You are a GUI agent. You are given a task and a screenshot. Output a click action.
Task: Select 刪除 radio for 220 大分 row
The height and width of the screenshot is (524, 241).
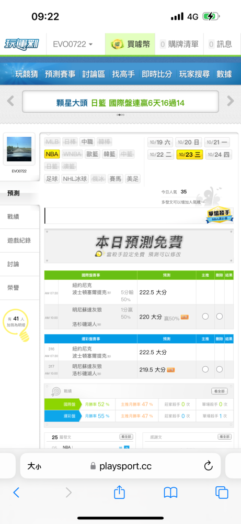click(x=220, y=316)
